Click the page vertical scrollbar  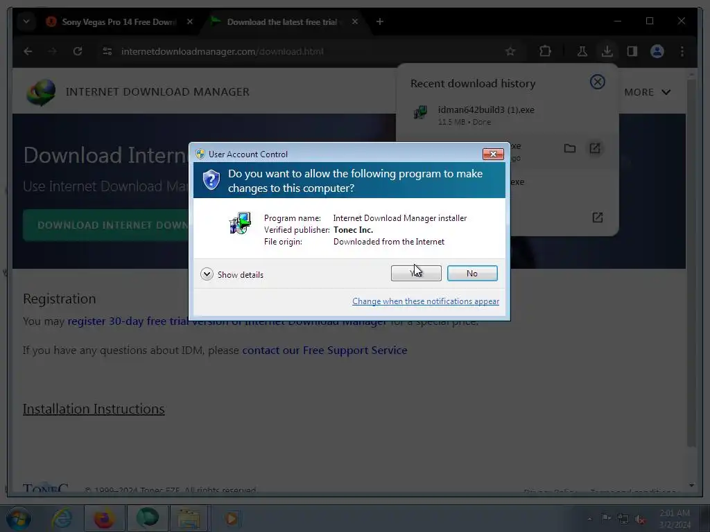click(x=691, y=263)
